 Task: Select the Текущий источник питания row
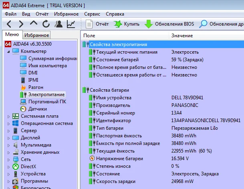coord(163,52)
